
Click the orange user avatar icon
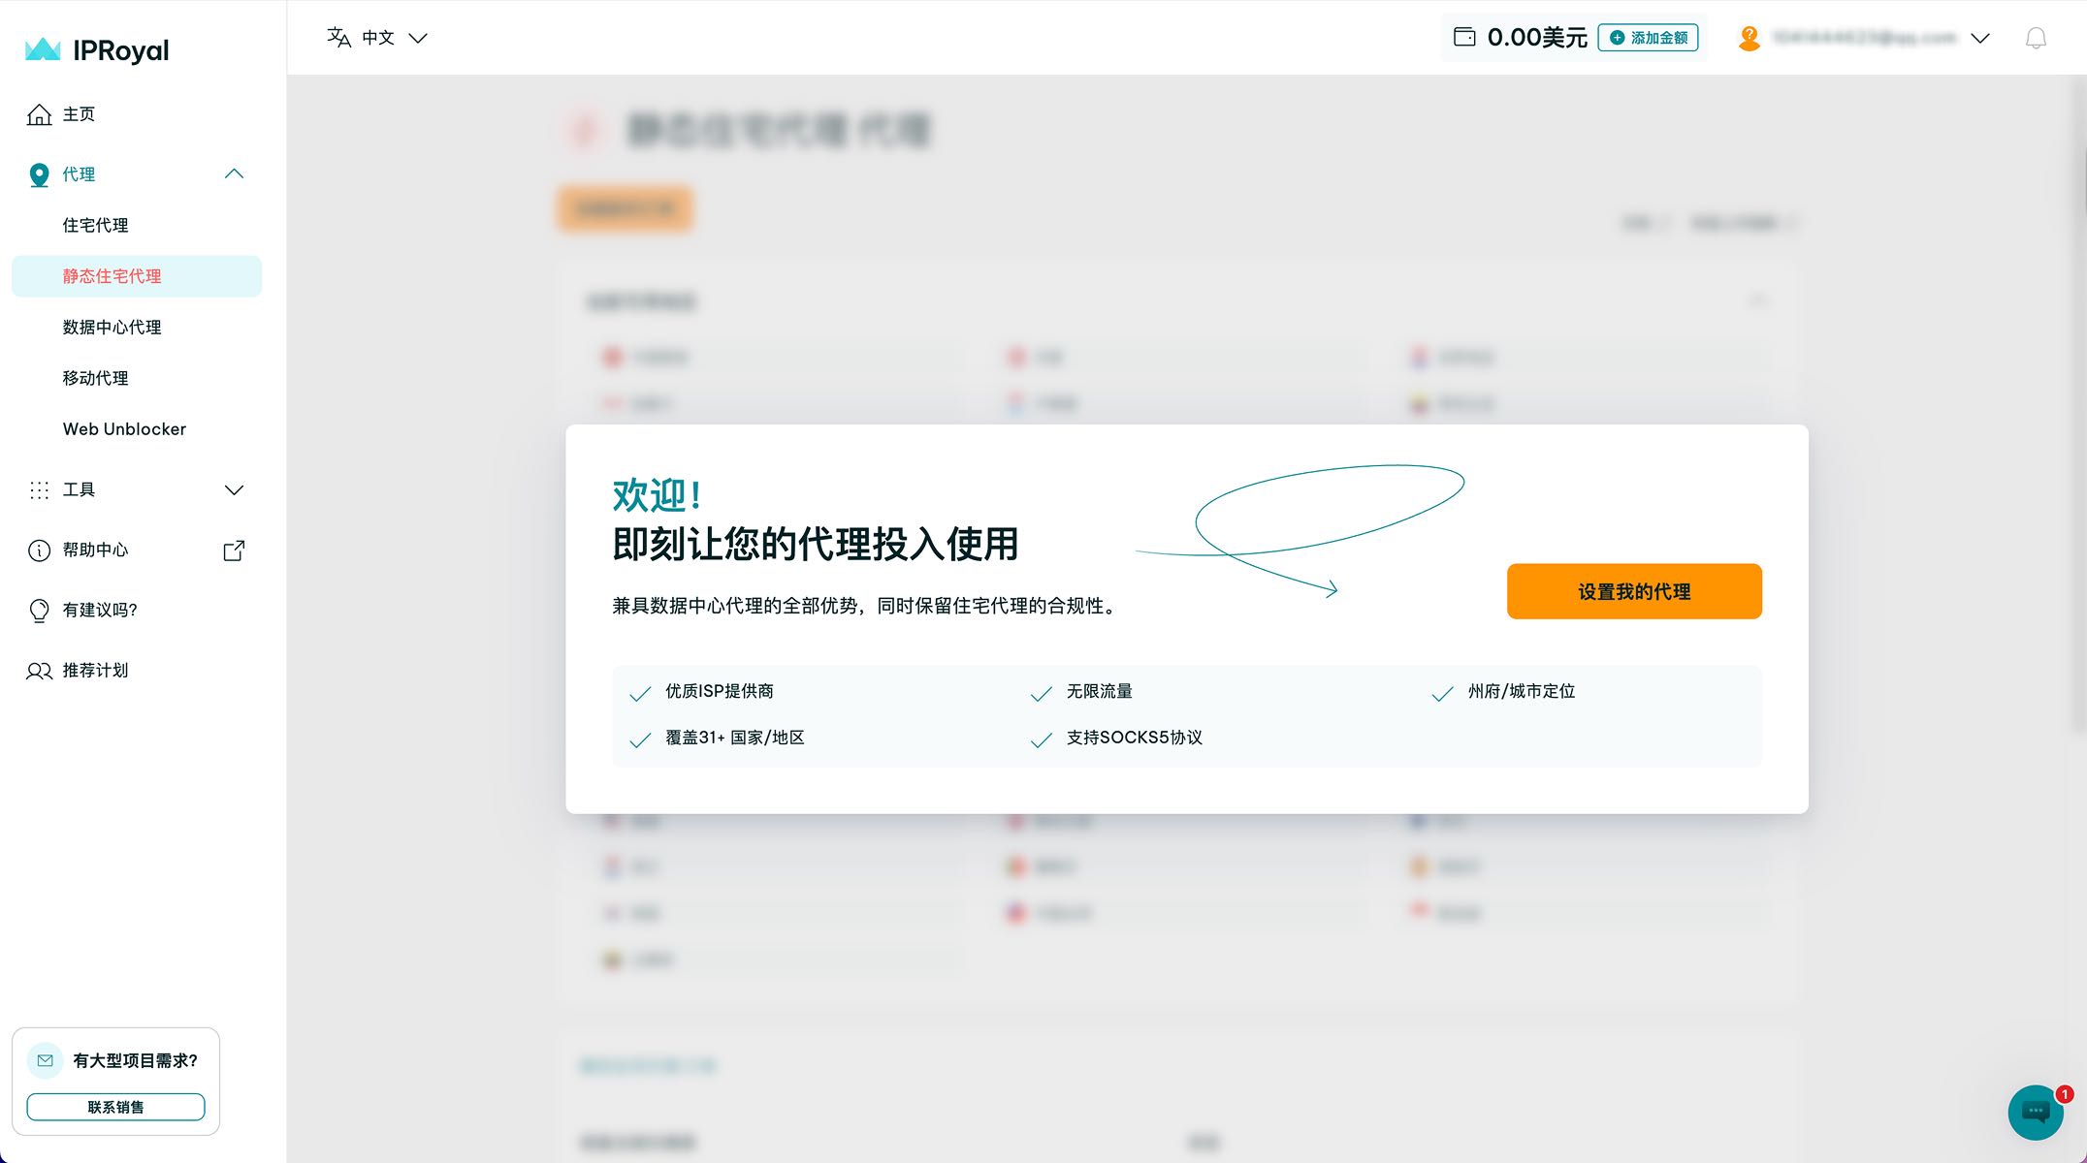[x=1749, y=38]
